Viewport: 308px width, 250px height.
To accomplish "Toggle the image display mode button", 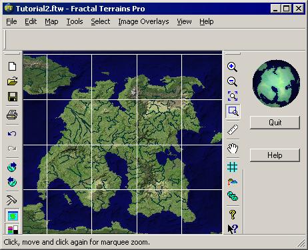I will [x=13, y=215].
